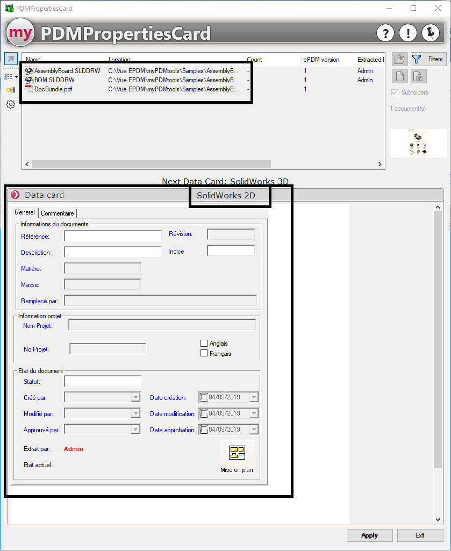Click the question mark help icon
This screenshot has width=451, height=551.
coord(385,33)
